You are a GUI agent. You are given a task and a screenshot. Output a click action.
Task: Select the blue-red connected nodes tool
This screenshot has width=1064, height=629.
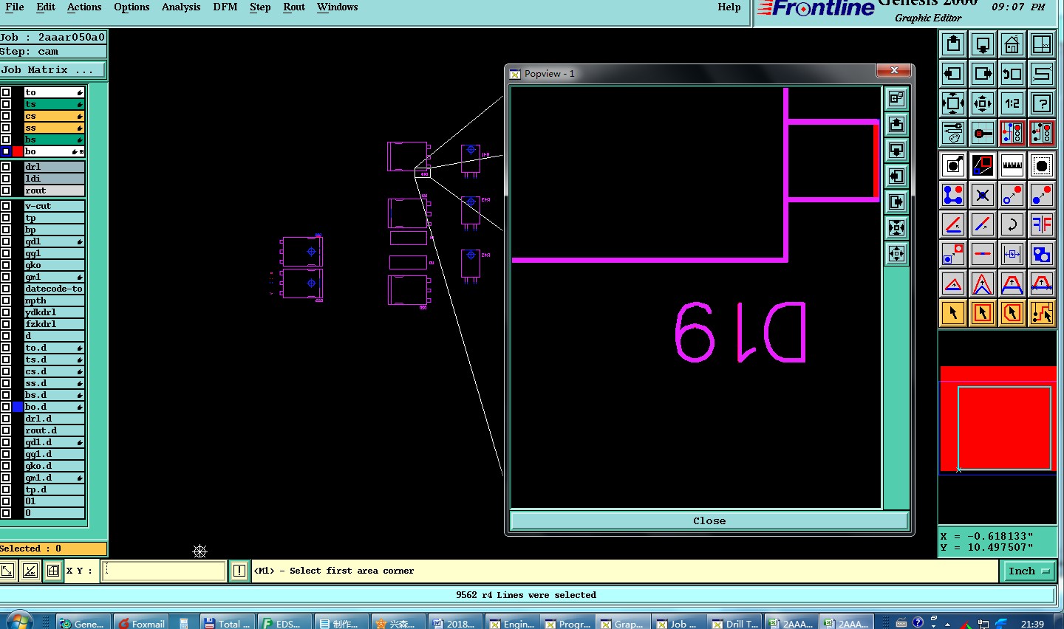point(953,195)
